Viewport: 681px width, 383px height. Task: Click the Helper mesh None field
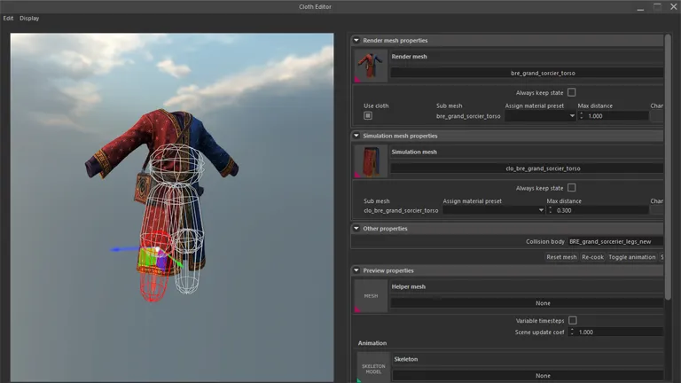[x=527, y=303]
